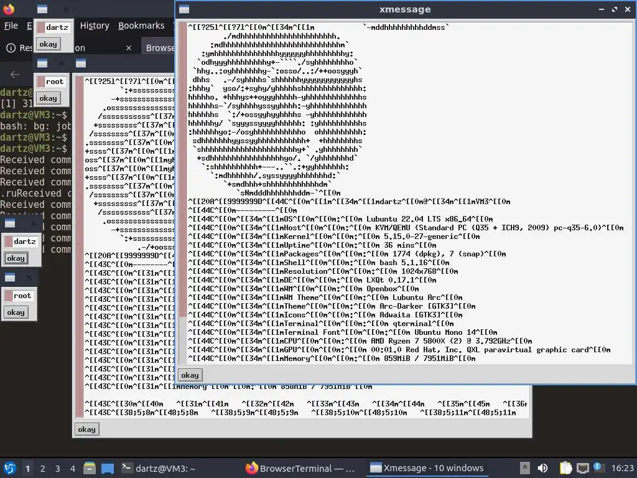This screenshot has height=478, width=637.
Task: Click okay in the front xmessage window
Action: point(190,375)
